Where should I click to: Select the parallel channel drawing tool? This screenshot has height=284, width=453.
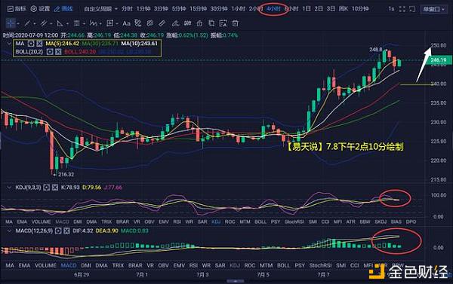coord(44,23)
